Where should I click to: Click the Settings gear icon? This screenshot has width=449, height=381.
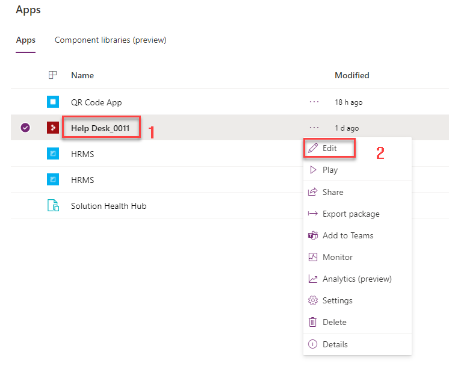pyautogui.click(x=313, y=301)
